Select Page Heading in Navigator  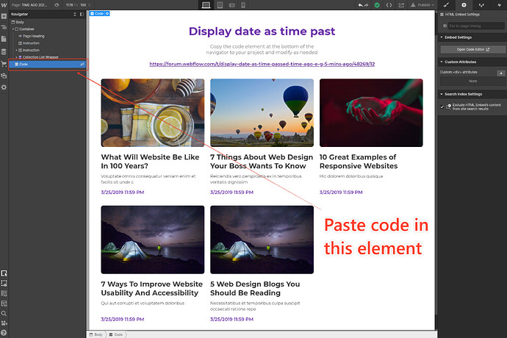click(33, 36)
